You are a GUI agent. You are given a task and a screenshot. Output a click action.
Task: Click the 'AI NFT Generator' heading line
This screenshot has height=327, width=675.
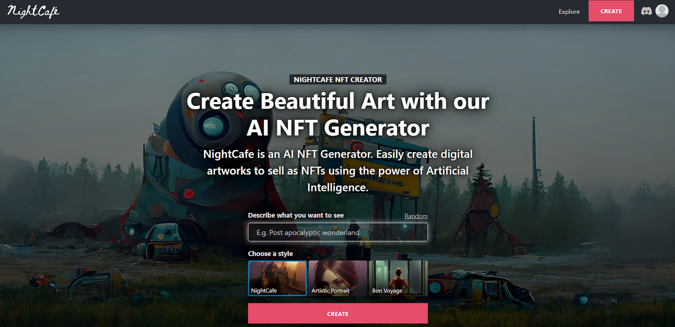tap(338, 128)
